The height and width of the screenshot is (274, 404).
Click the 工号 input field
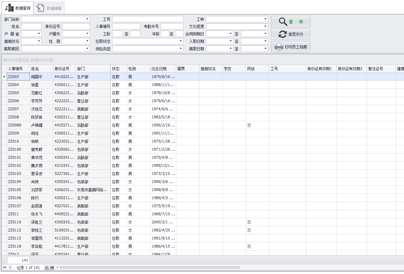[148, 19]
